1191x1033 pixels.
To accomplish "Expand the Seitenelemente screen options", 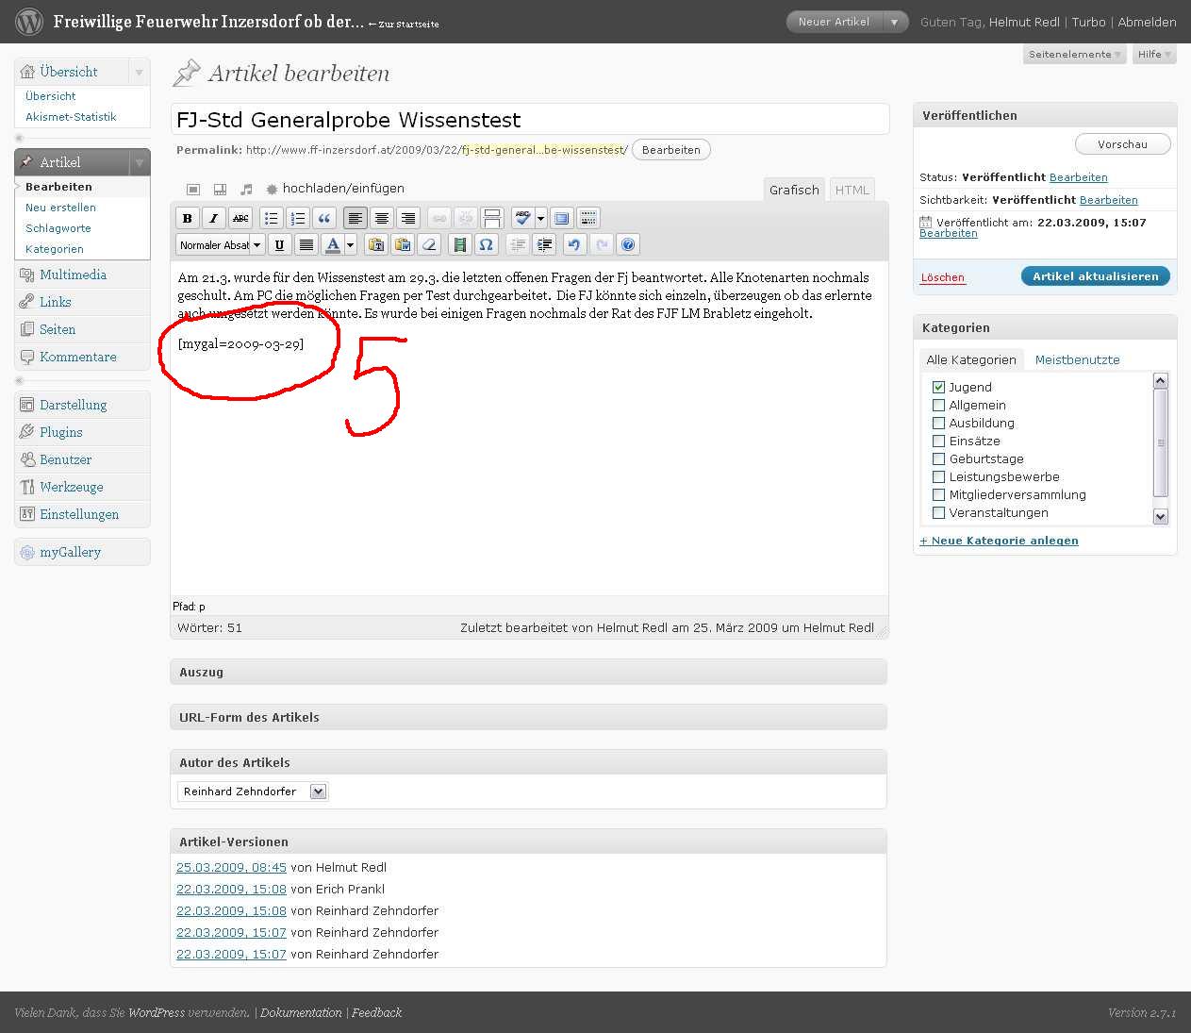I will tap(1074, 55).
